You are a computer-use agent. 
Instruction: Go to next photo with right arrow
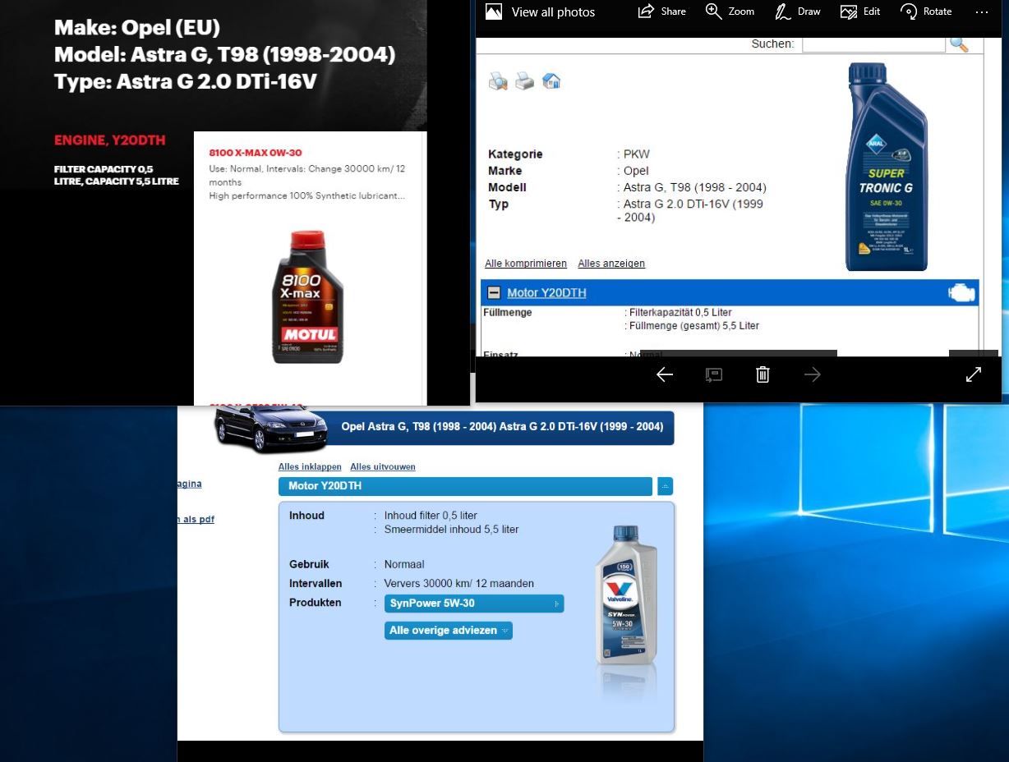click(813, 374)
